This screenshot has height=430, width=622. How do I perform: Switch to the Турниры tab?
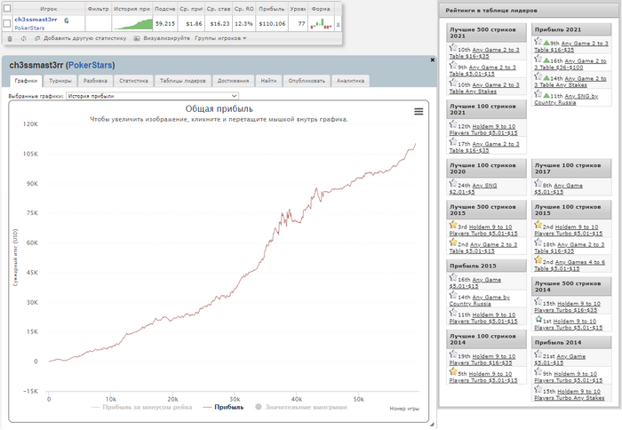[60, 81]
